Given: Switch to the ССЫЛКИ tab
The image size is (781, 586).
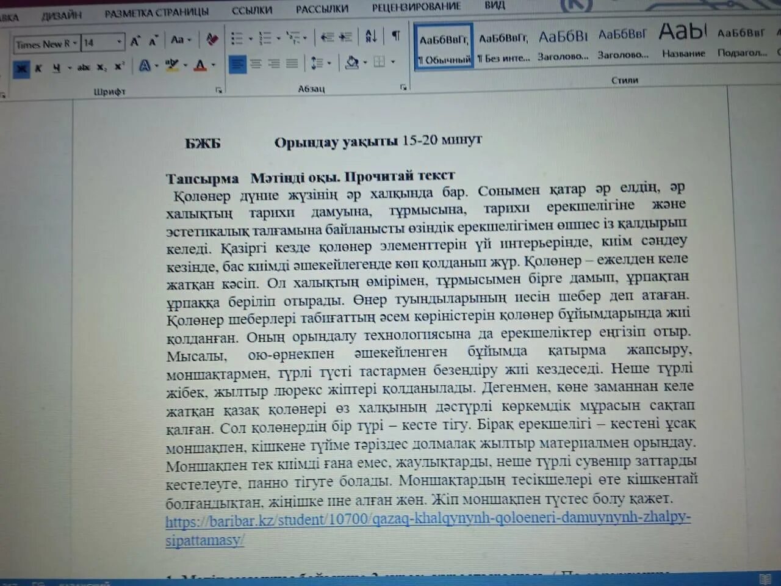Looking at the screenshot, I should [252, 10].
